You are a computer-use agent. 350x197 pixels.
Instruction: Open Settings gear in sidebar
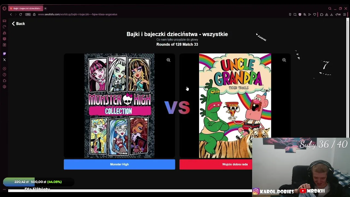4,87
